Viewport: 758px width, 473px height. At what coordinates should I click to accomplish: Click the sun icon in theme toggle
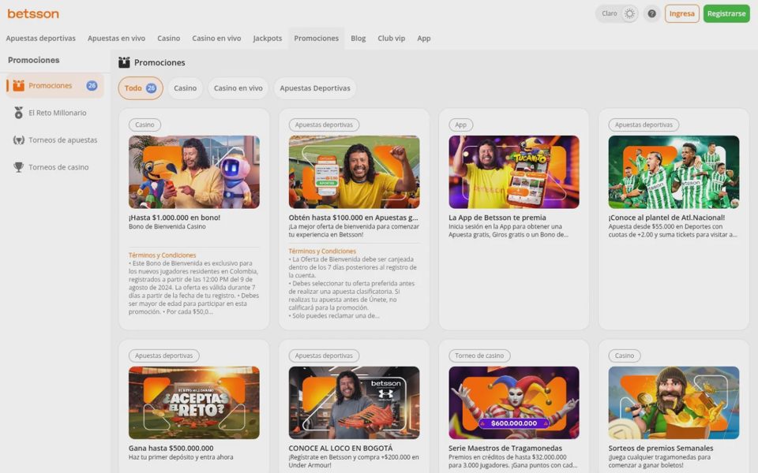pyautogui.click(x=629, y=13)
